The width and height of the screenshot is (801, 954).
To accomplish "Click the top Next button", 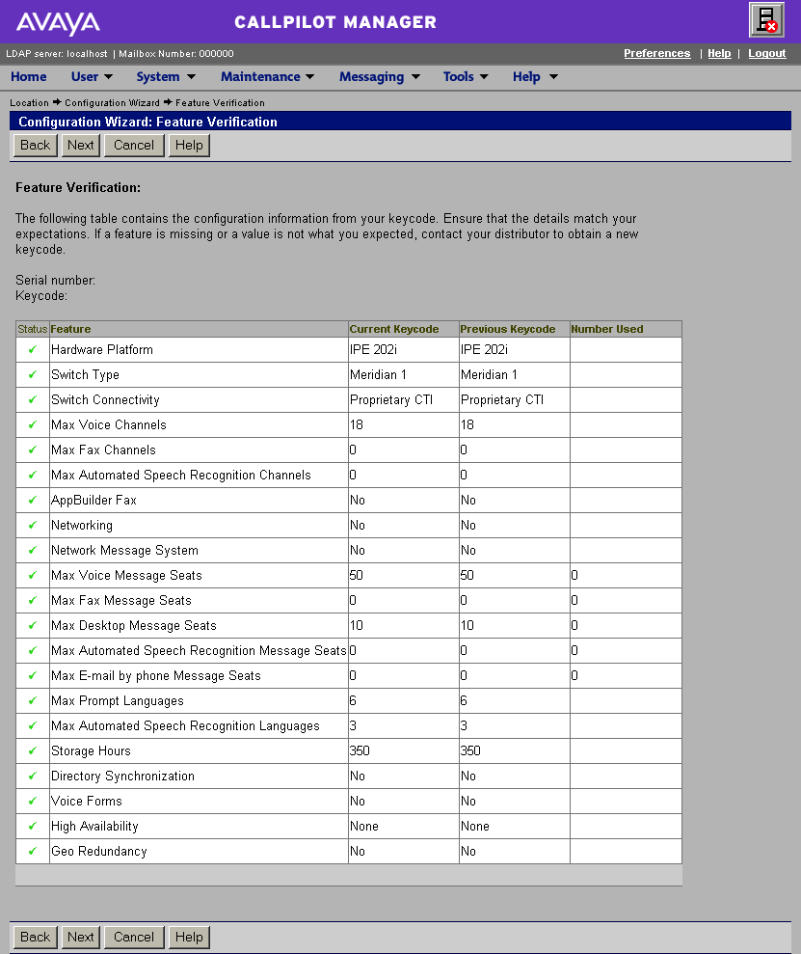I will click(x=81, y=146).
